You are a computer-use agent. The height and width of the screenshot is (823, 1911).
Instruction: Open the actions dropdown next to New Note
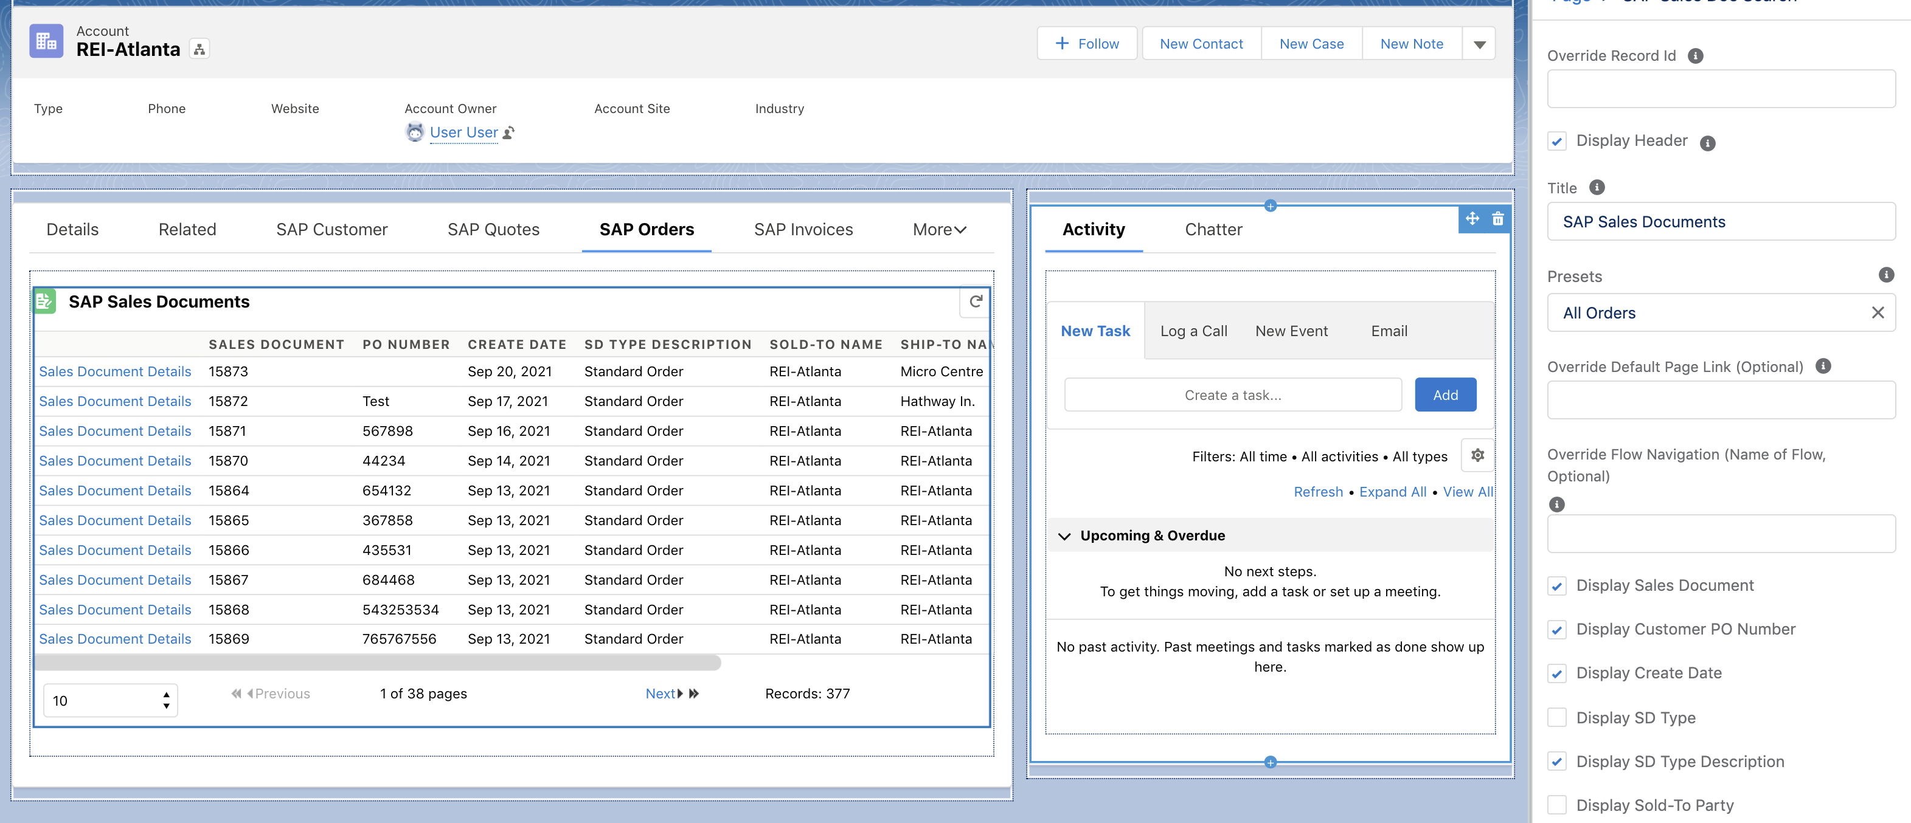click(1479, 44)
